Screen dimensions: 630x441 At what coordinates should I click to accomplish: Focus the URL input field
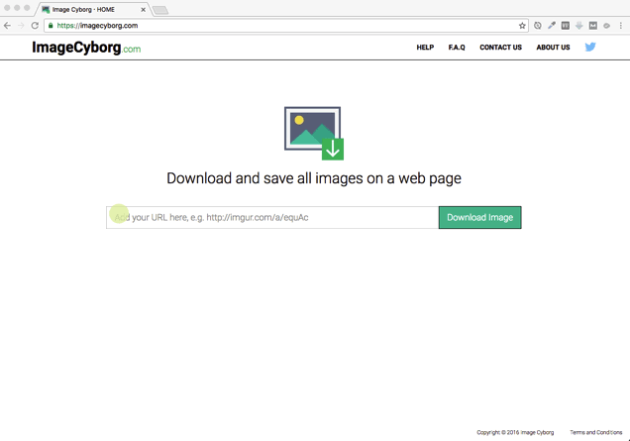click(272, 217)
